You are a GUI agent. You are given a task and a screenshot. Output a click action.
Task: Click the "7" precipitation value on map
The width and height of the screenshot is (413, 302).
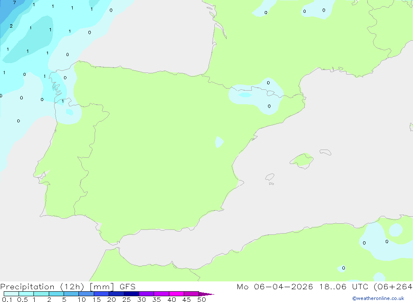coord(14,2)
